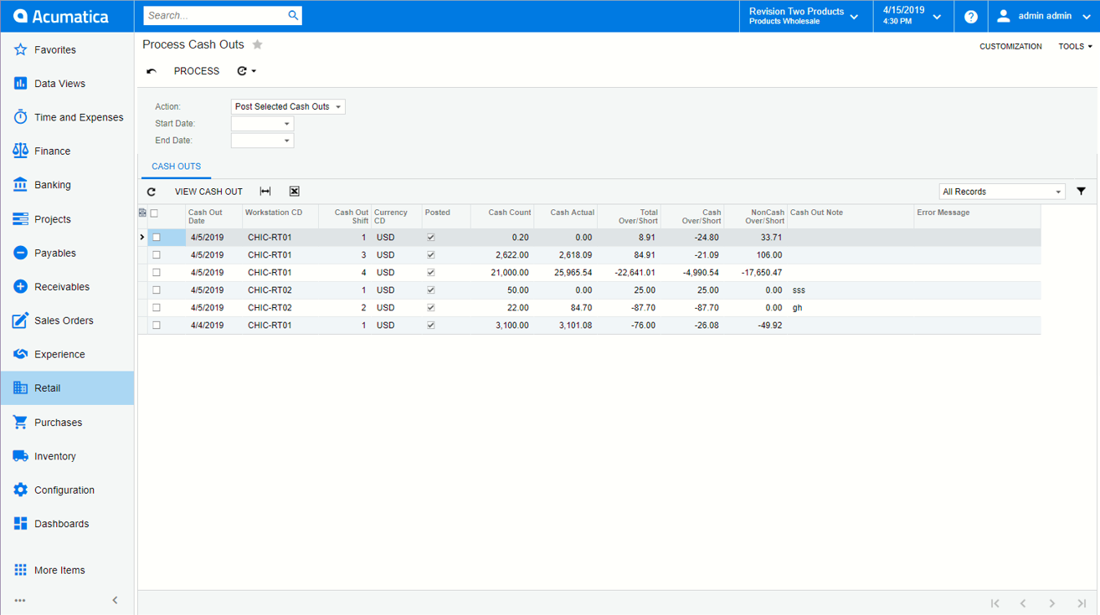Export grid to Excel icon
Image resolution: width=1100 pixels, height=615 pixels.
click(x=294, y=192)
